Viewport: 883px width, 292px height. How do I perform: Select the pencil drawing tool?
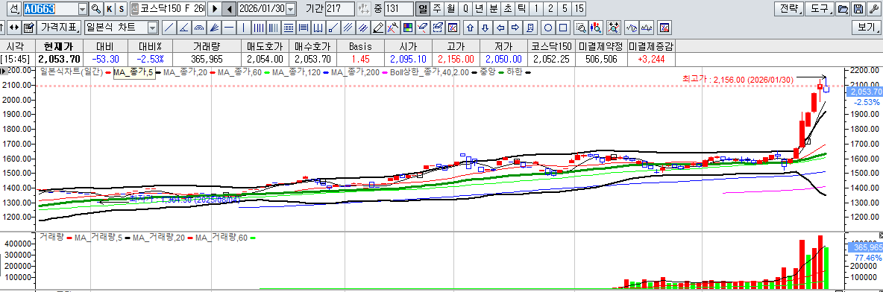point(378,27)
